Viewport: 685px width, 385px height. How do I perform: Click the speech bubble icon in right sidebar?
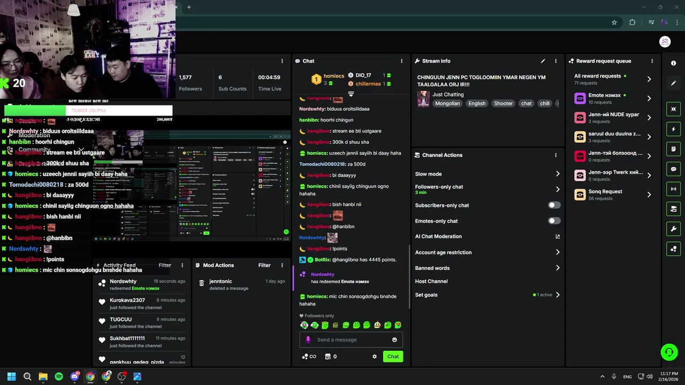click(x=673, y=169)
